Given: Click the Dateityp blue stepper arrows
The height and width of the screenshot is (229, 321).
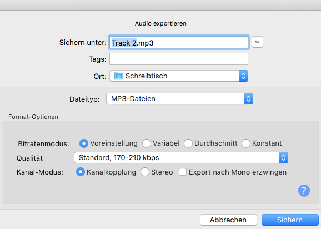Looking at the screenshot, I should pos(248,99).
